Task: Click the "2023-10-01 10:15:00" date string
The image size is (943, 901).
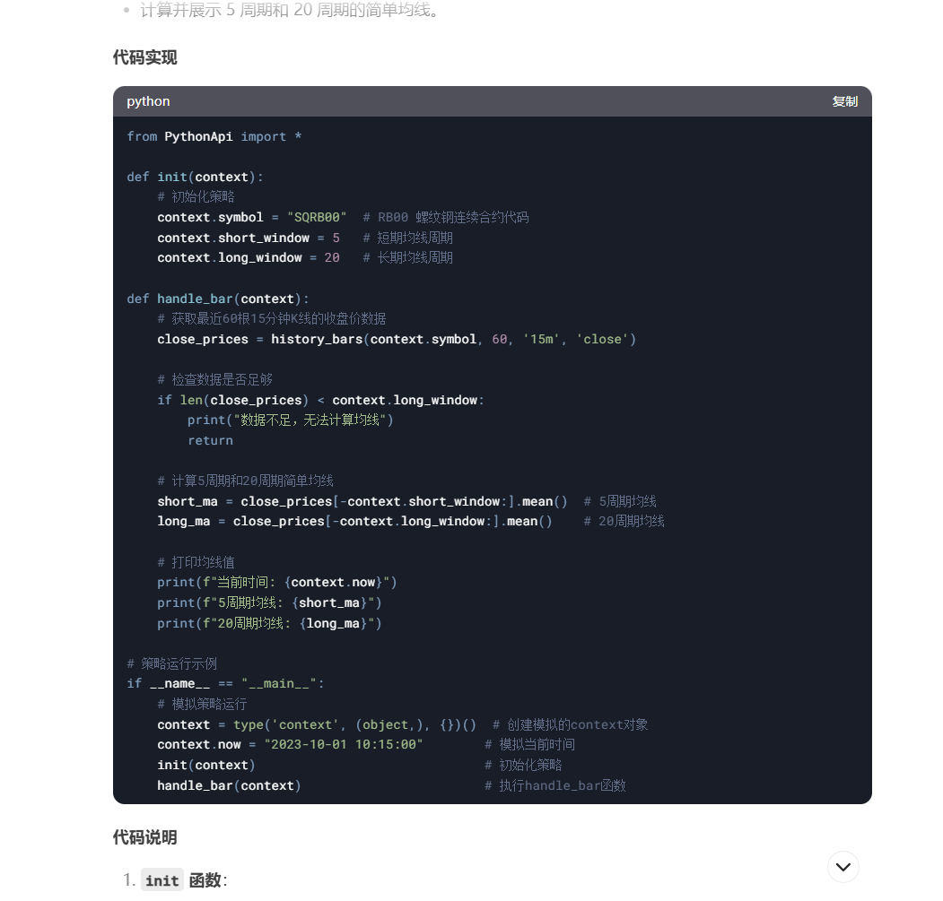Action: tap(344, 744)
